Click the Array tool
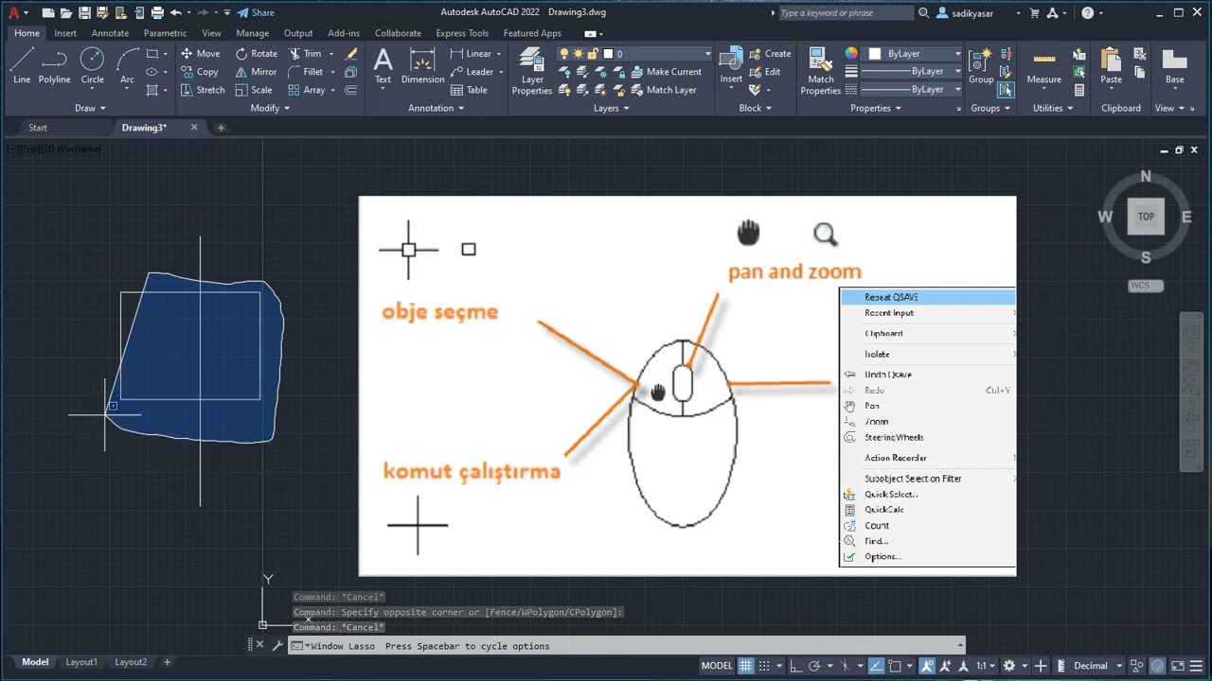Image resolution: width=1212 pixels, height=681 pixels. pos(308,90)
